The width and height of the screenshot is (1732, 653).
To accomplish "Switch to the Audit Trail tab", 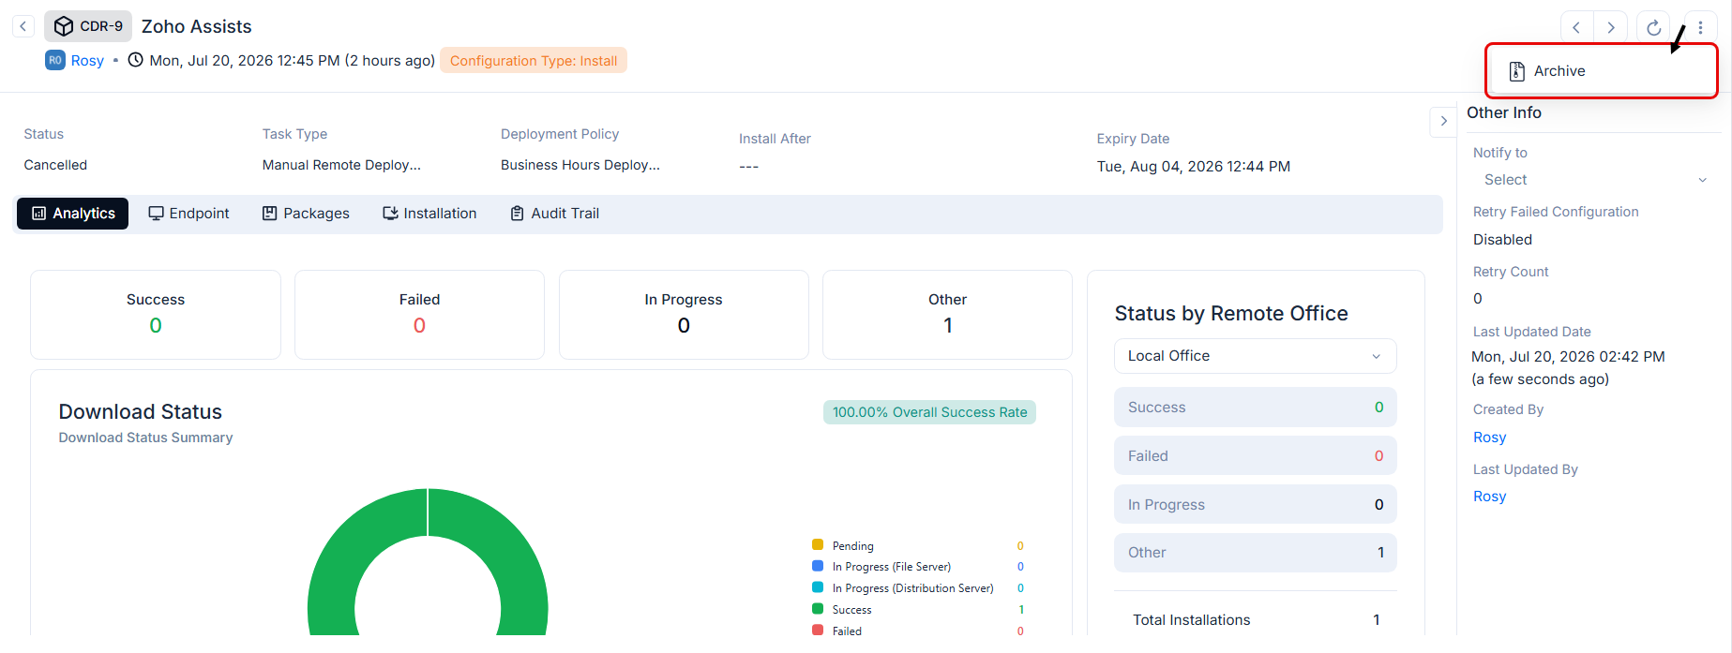I will [x=554, y=214].
